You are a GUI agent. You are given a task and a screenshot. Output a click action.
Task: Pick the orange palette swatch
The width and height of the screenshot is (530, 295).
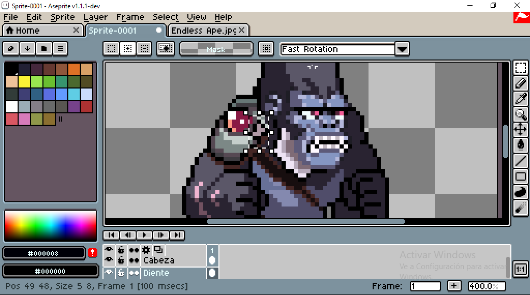[73, 69]
